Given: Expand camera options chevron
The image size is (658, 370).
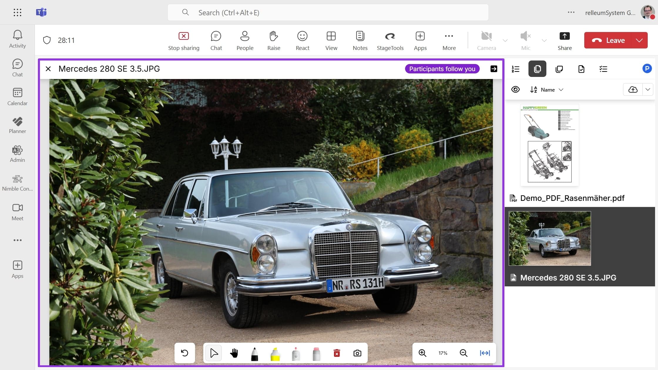Looking at the screenshot, I should tap(505, 41).
